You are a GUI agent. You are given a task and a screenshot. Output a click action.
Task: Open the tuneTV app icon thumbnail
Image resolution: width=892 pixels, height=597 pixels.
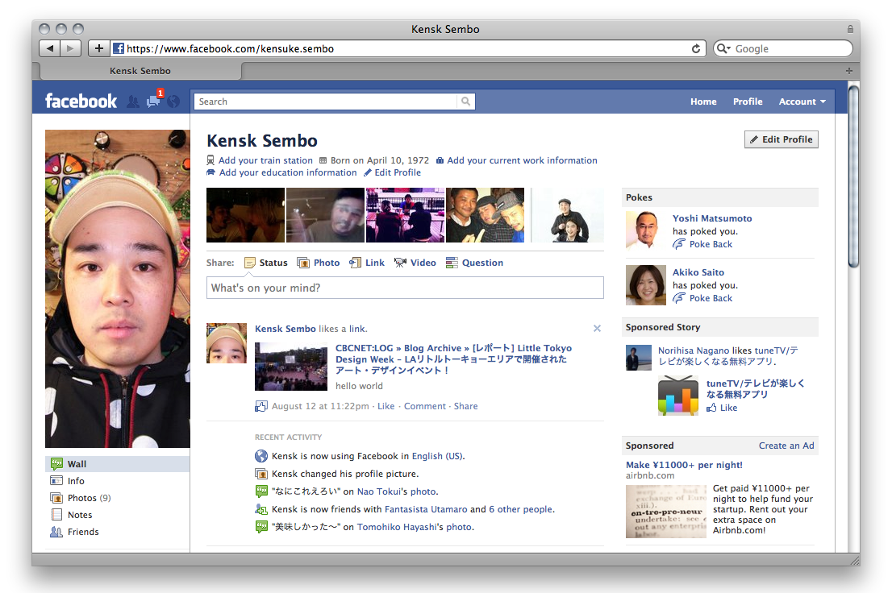(x=678, y=396)
